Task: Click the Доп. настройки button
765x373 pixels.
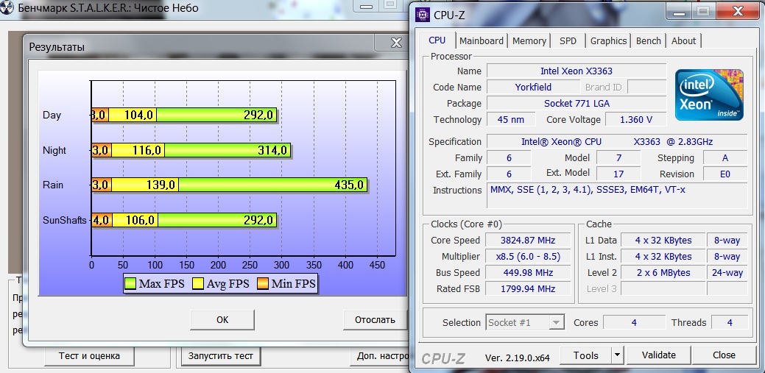Action: (381, 356)
